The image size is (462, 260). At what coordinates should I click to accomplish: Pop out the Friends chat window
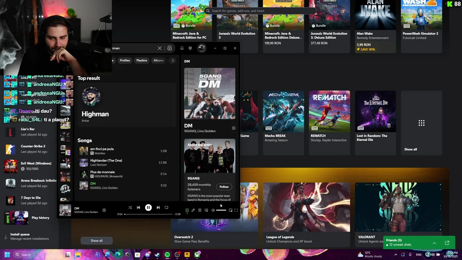(x=447, y=243)
